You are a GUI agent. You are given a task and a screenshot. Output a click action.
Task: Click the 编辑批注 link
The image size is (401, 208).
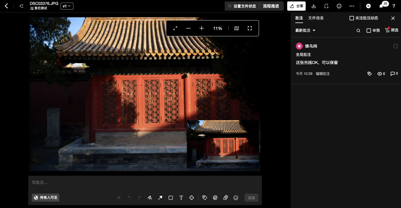point(323,74)
